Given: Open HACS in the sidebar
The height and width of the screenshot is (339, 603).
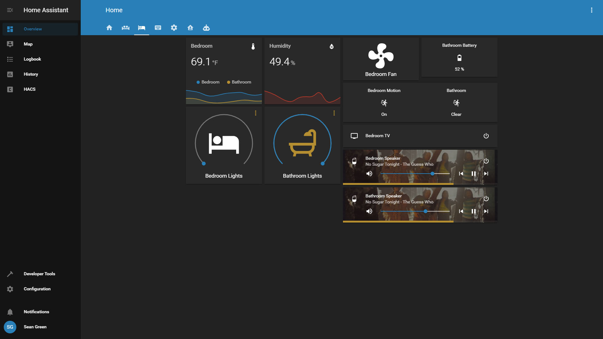Looking at the screenshot, I should [x=40, y=89].
